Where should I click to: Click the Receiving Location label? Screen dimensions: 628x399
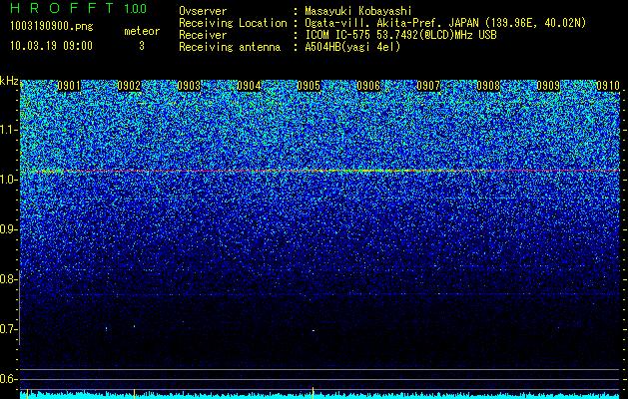pyautogui.click(x=233, y=23)
